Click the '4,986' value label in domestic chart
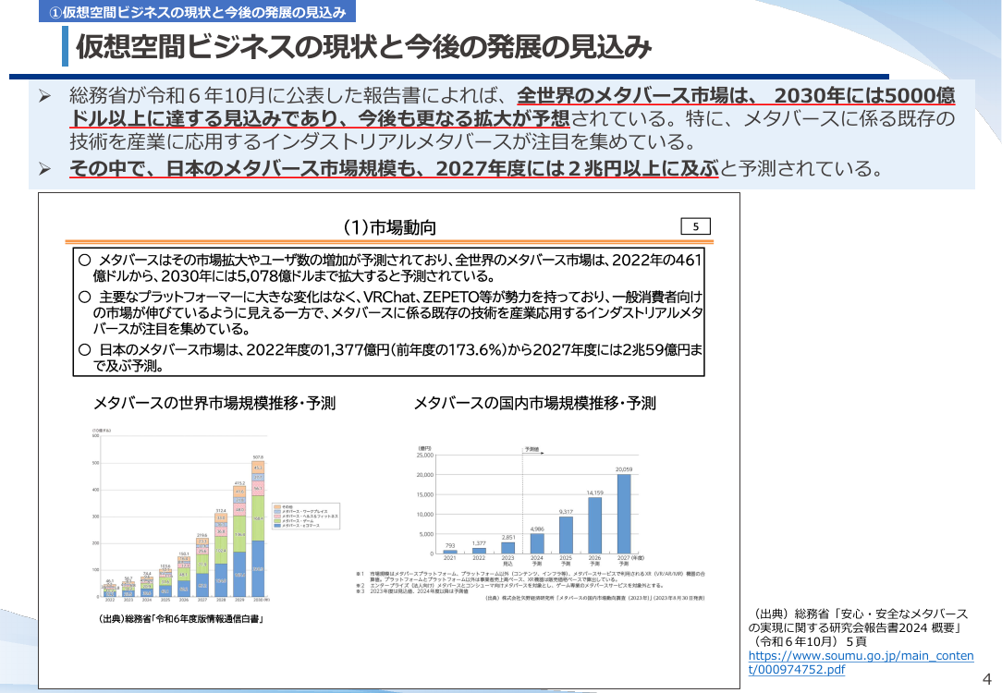This screenshot has width=1002, height=693. coord(537,529)
